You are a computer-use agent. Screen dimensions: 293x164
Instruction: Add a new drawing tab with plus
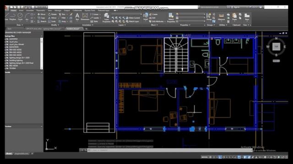click(87, 29)
